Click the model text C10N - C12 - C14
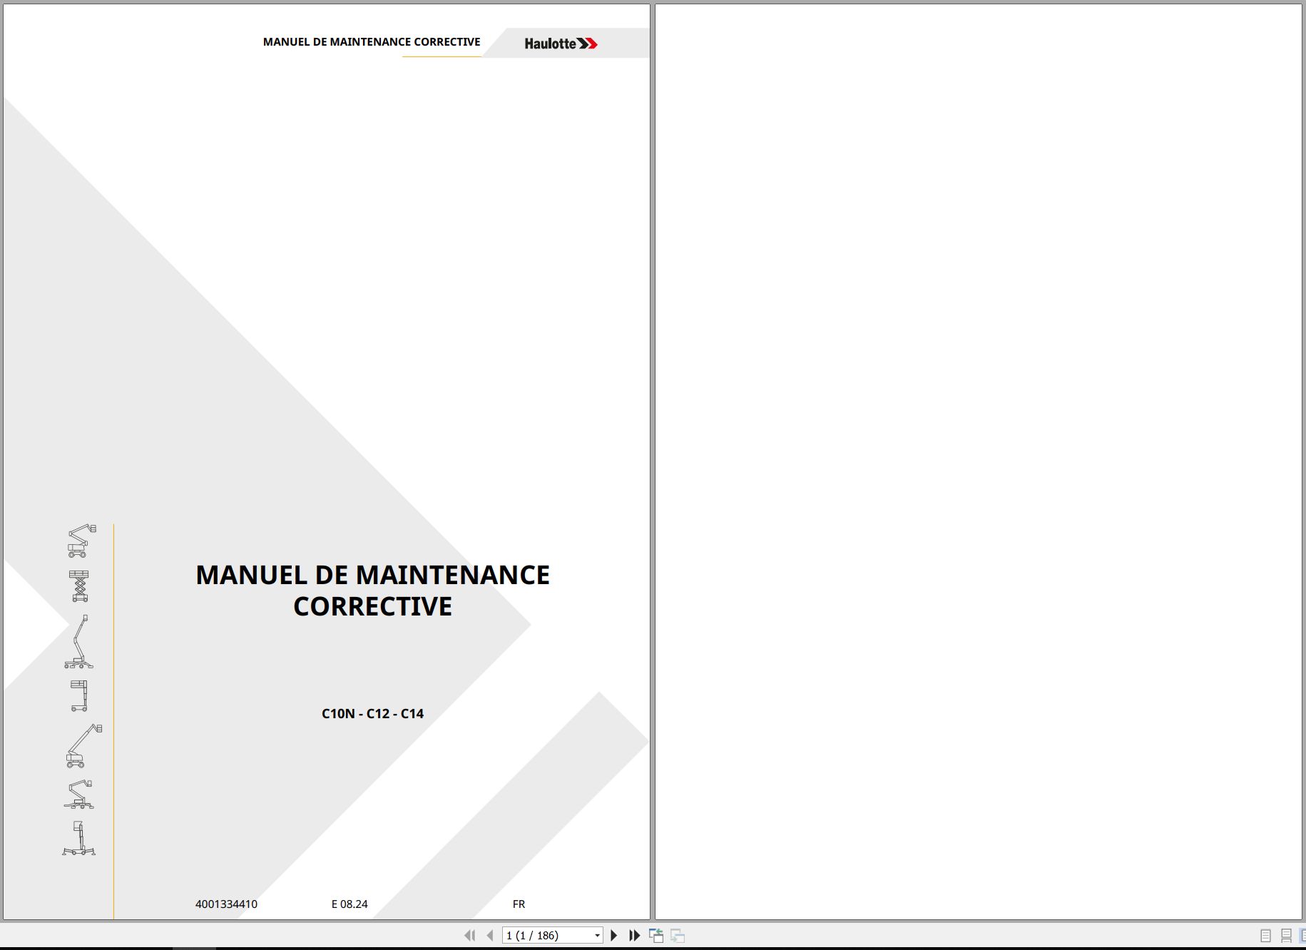Screen dimensions: 1306x950 372,713
